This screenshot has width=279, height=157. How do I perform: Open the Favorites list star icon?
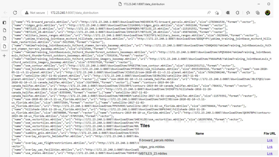248,13
